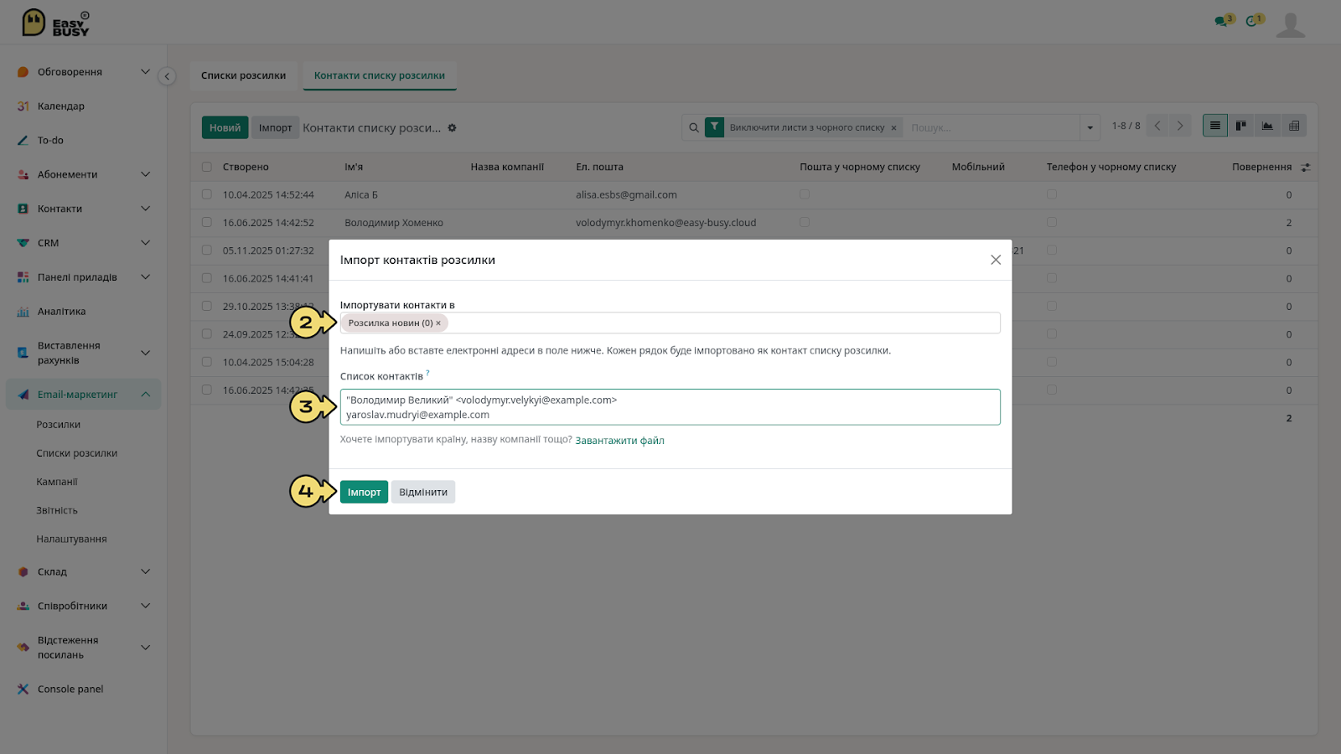This screenshot has height=754, width=1341.
Task: Open Розсилки submenu item
Action: (x=59, y=425)
